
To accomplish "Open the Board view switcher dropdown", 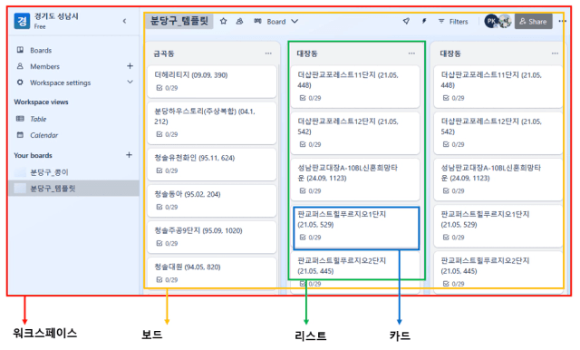I will coord(275,22).
